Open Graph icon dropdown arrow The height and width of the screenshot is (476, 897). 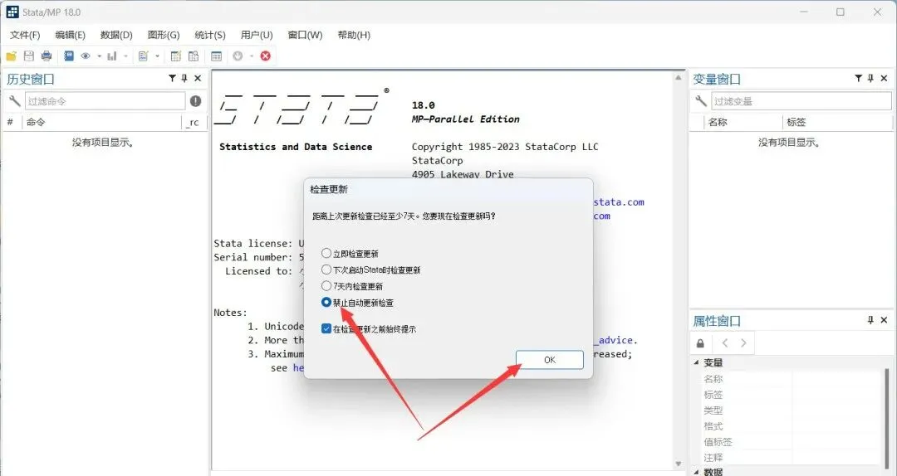[x=125, y=56]
